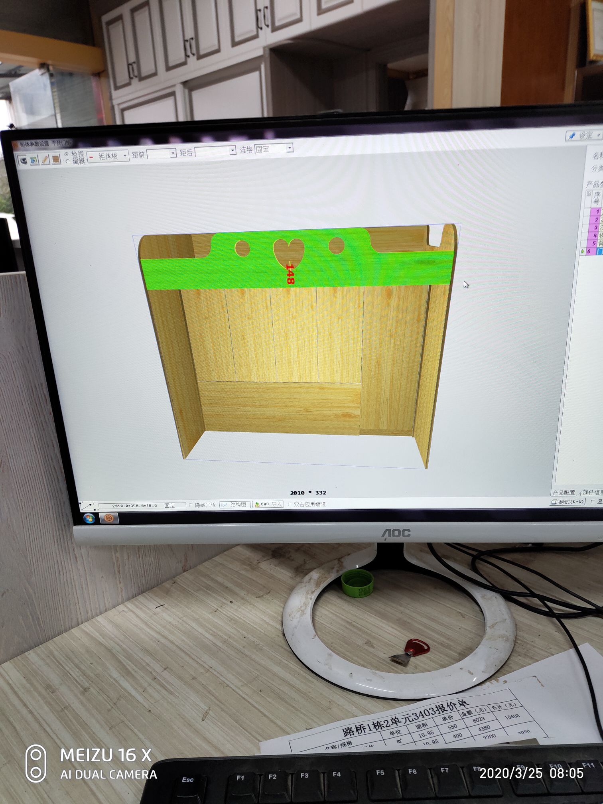Open the Windows Start button
Viewport: 603px width, 804px height.
pos(89,518)
